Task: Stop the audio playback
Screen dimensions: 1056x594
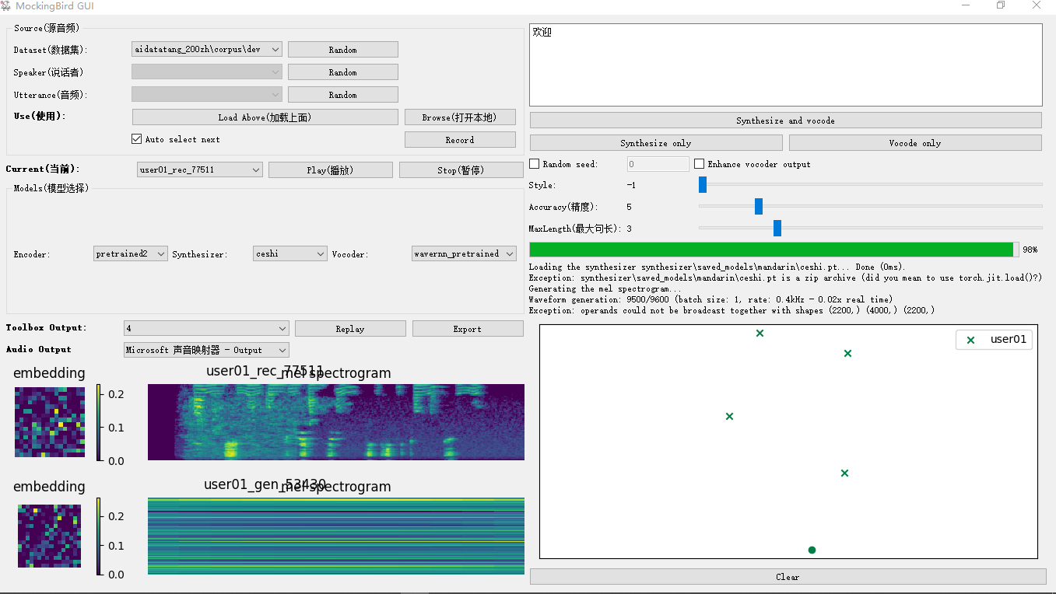Action: pyautogui.click(x=461, y=169)
